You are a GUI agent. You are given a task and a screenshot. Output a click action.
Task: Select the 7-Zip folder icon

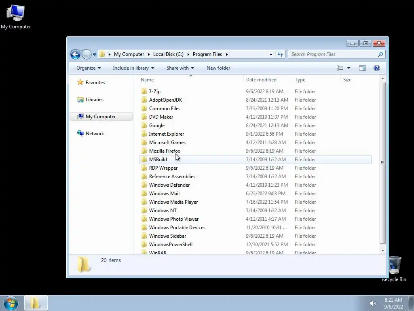(144, 92)
